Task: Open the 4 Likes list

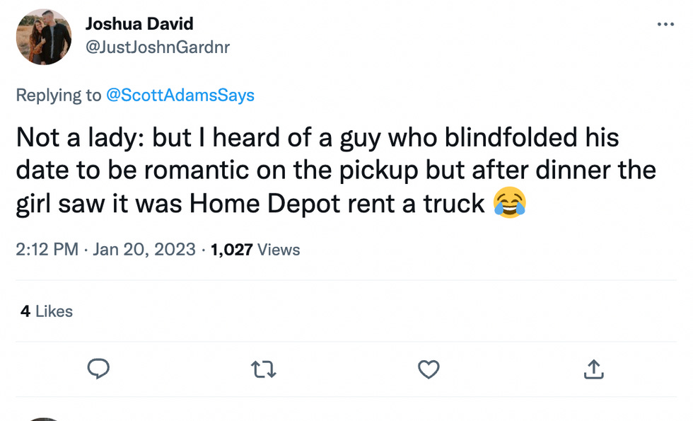Action: pyautogui.click(x=45, y=311)
